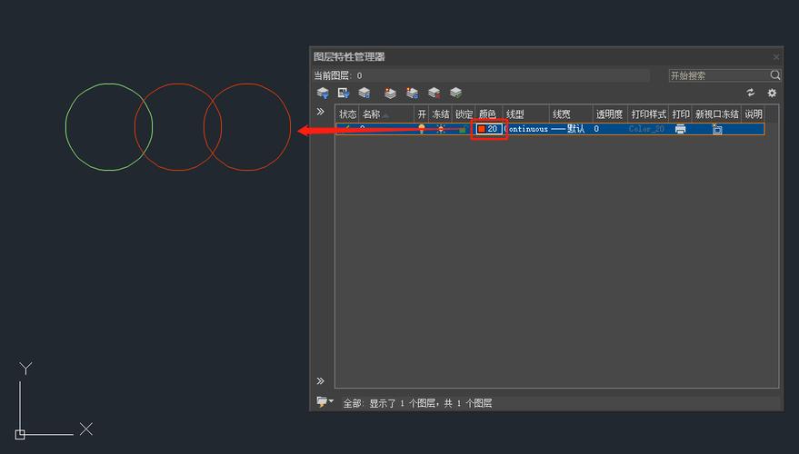Toggle freeze sun icon for layer 0
This screenshot has height=454, width=799.
441,129
